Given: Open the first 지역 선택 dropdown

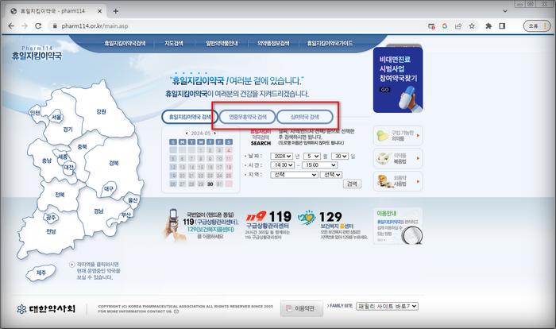Looking at the screenshot, I should pyautogui.click(x=294, y=175).
